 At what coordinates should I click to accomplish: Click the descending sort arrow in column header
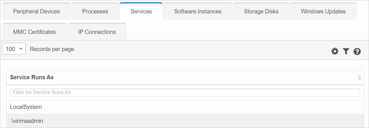360,79
